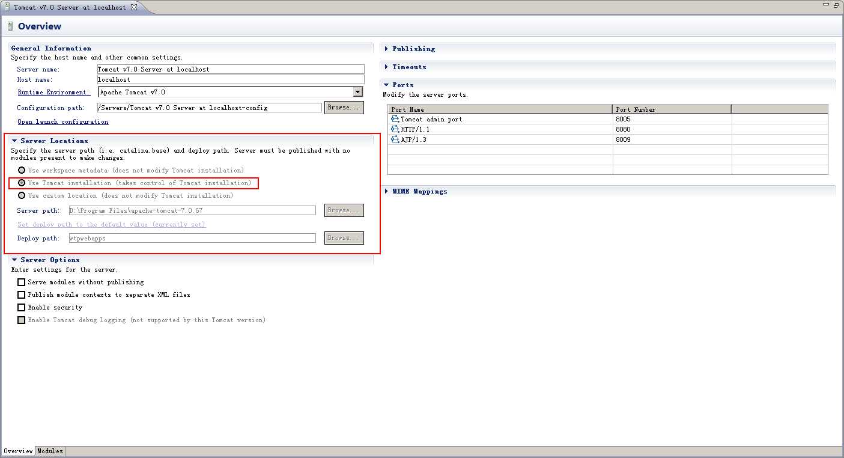Select the Tomcat v7.0 Server editor tab

71,7
